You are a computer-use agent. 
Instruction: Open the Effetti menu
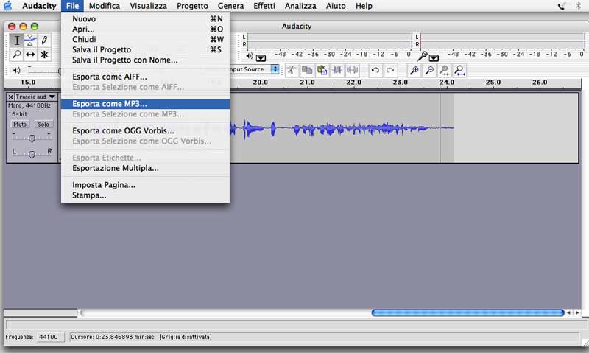pyautogui.click(x=264, y=6)
